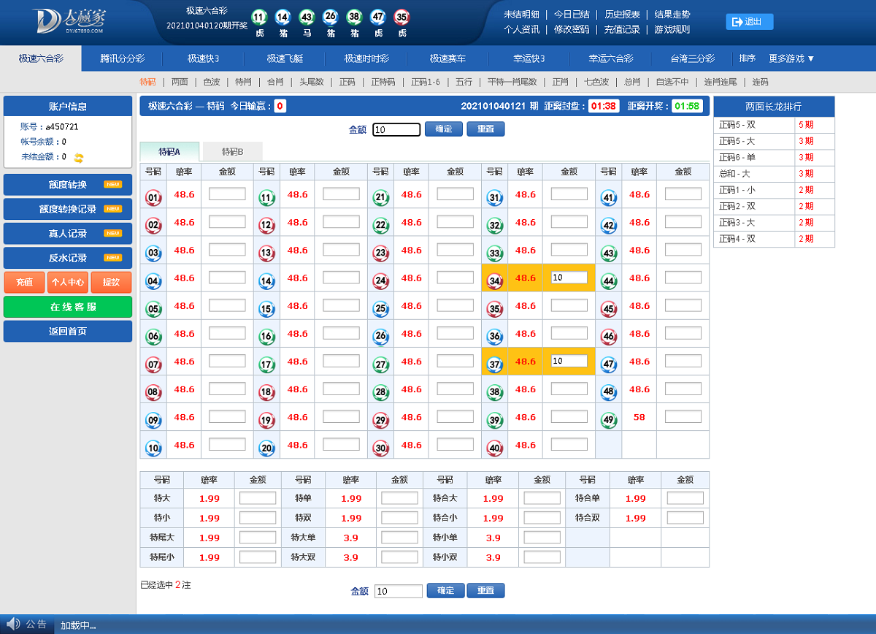Click the 退出 logout button
This screenshot has height=634, width=876.
pos(749,22)
